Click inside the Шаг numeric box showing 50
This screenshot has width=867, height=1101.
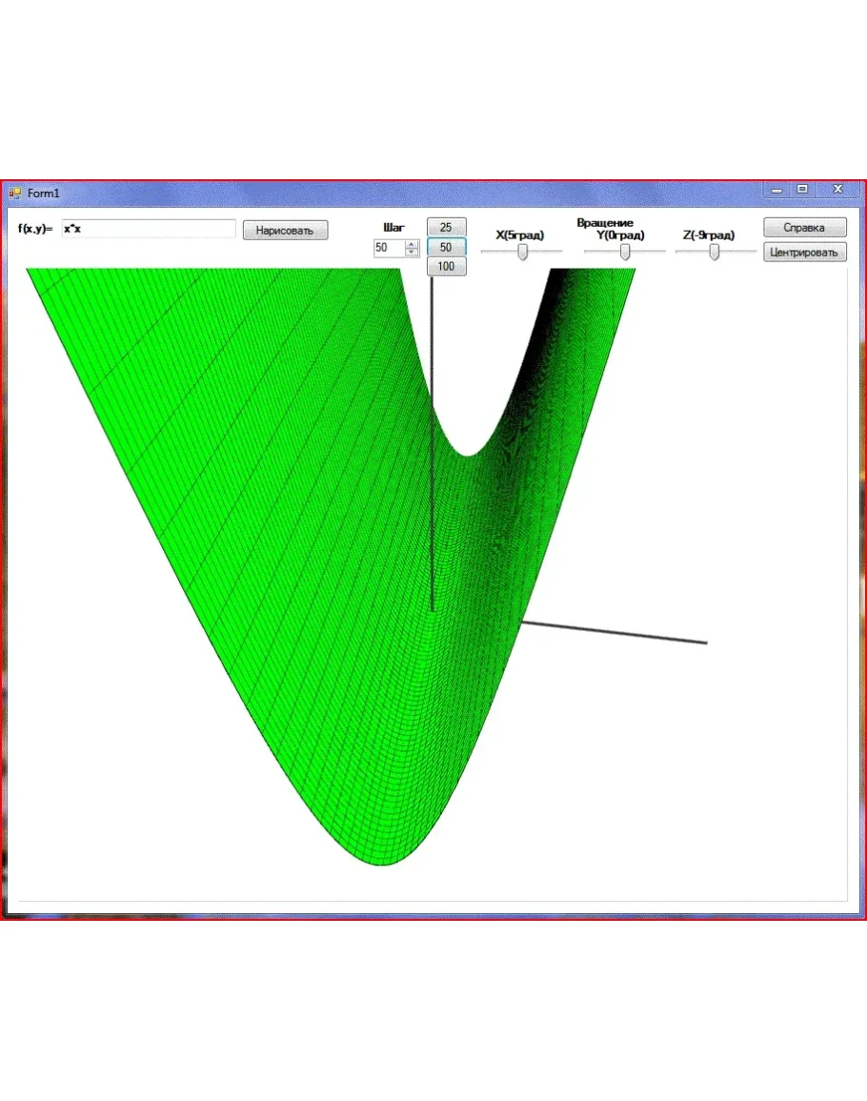coord(389,248)
